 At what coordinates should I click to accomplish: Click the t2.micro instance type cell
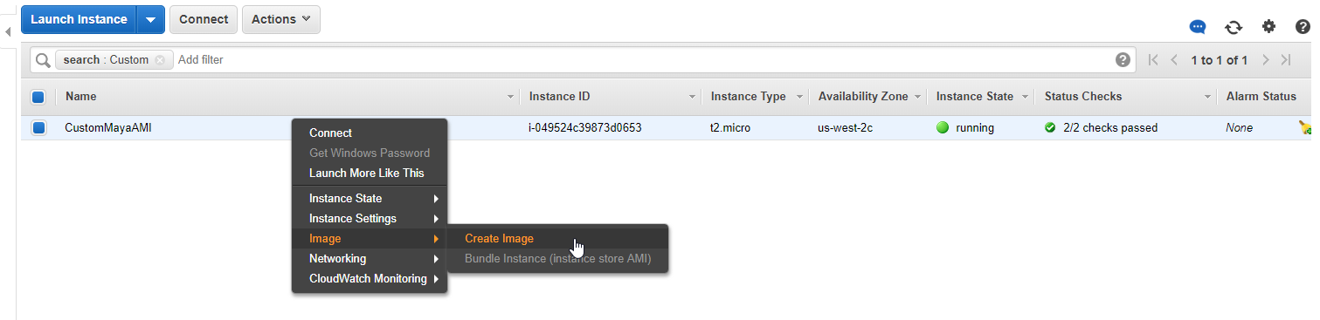tap(730, 128)
